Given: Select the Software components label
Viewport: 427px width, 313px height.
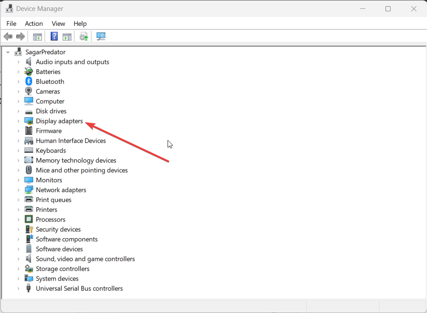Looking at the screenshot, I should click(x=66, y=239).
